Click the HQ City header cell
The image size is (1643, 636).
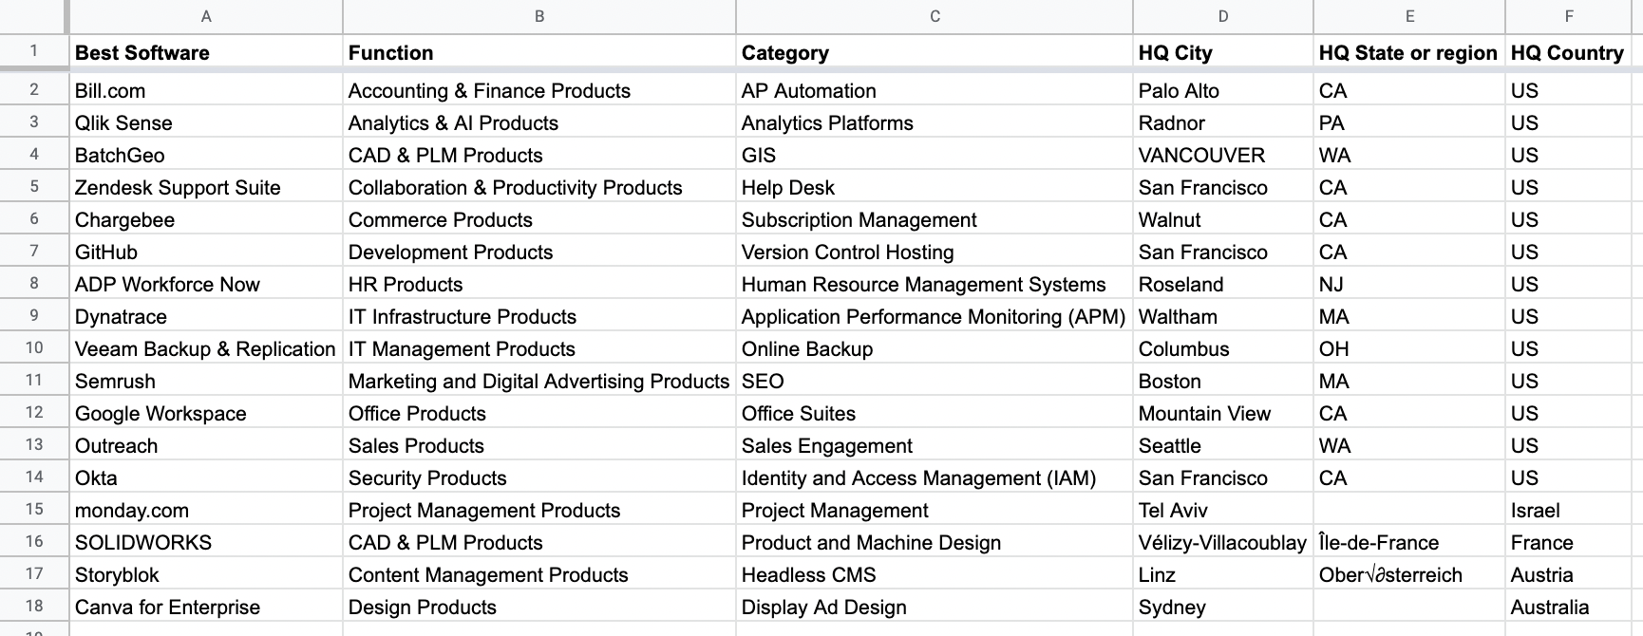pos(1223,52)
